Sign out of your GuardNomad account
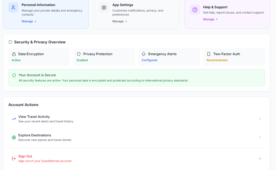Image resolution: width=276 pixels, height=170 pixels. click(45, 158)
